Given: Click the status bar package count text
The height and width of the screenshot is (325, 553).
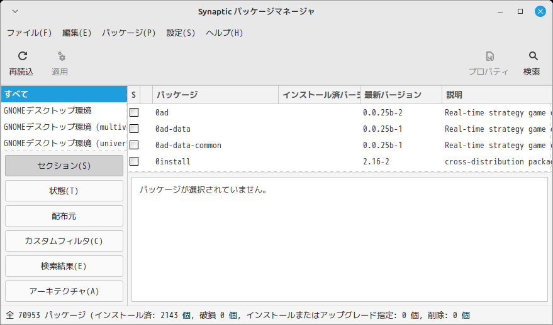Looking at the screenshot, I should tap(238, 315).
